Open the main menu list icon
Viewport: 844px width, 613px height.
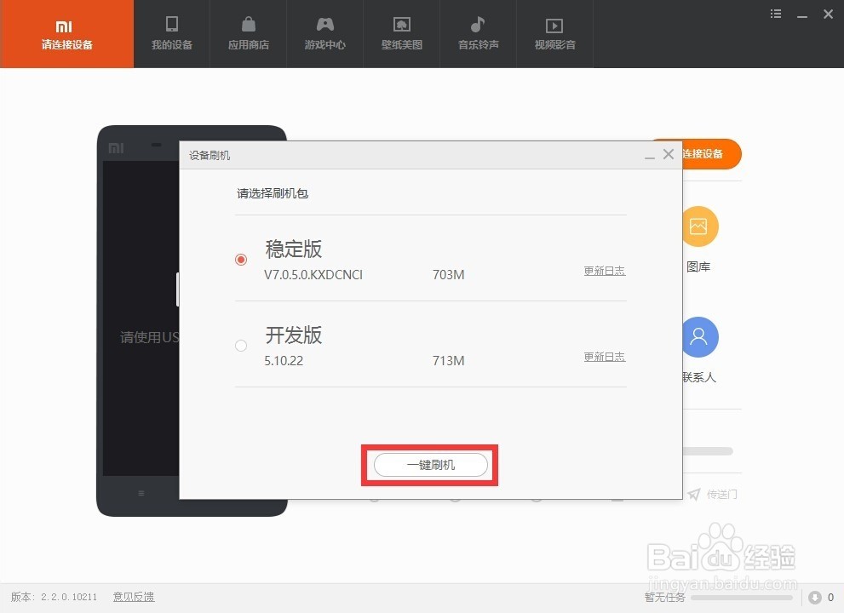point(775,14)
